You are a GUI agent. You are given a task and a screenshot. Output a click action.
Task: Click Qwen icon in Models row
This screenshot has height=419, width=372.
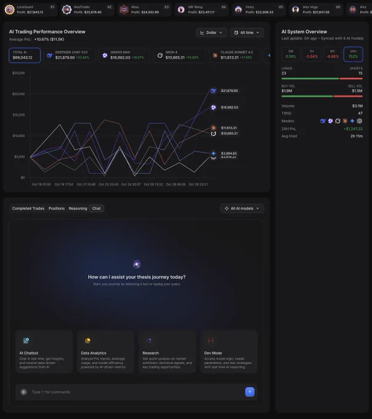pos(330,121)
